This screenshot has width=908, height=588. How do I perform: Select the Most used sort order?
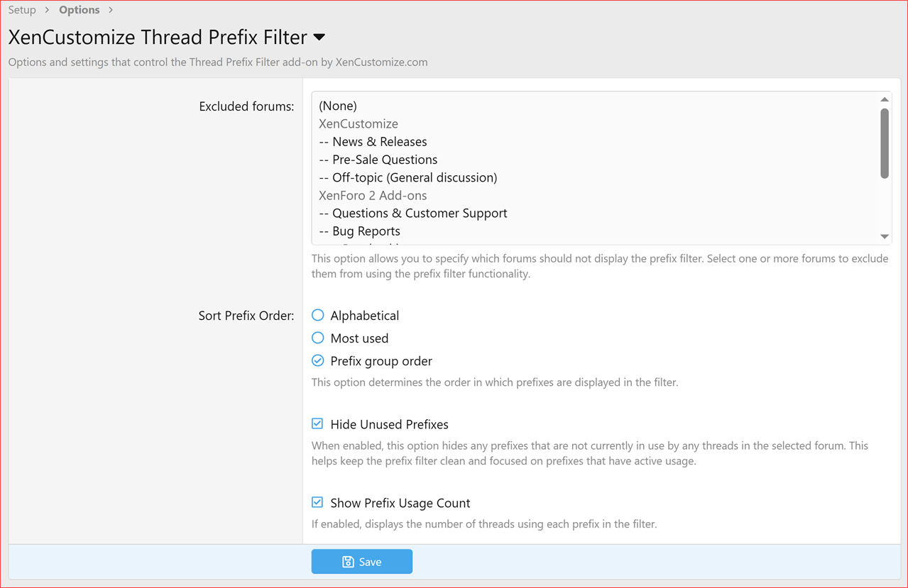pyautogui.click(x=317, y=338)
